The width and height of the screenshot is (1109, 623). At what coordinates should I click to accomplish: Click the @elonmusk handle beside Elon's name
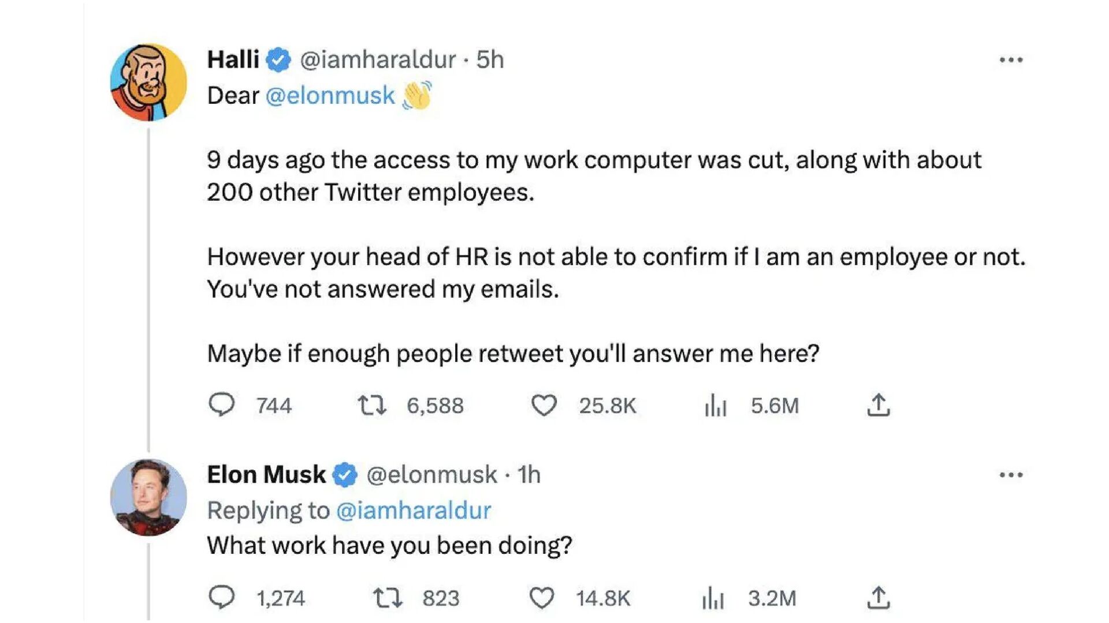pos(431,475)
